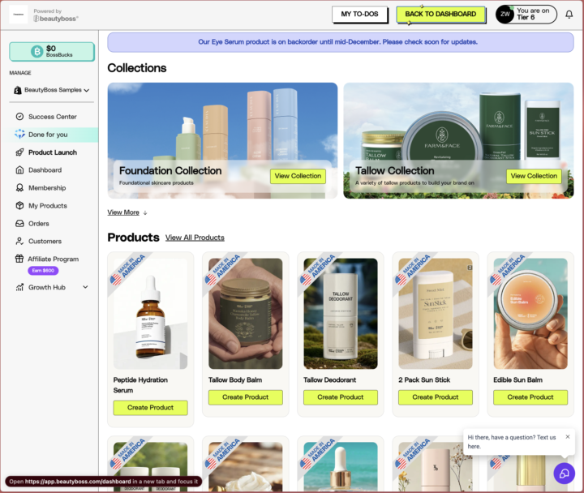The width and height of the screenshot is (584, 493).
Task: Click the Success Center checkmark icon
Action: (19, 117)
